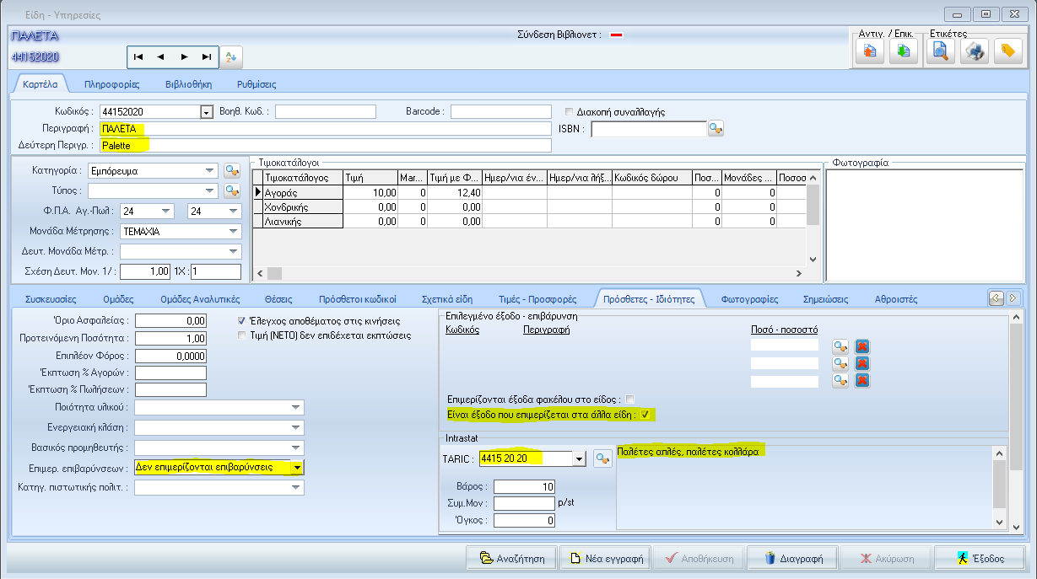Delete first surcharge row red X

click(x=862, y=346)
